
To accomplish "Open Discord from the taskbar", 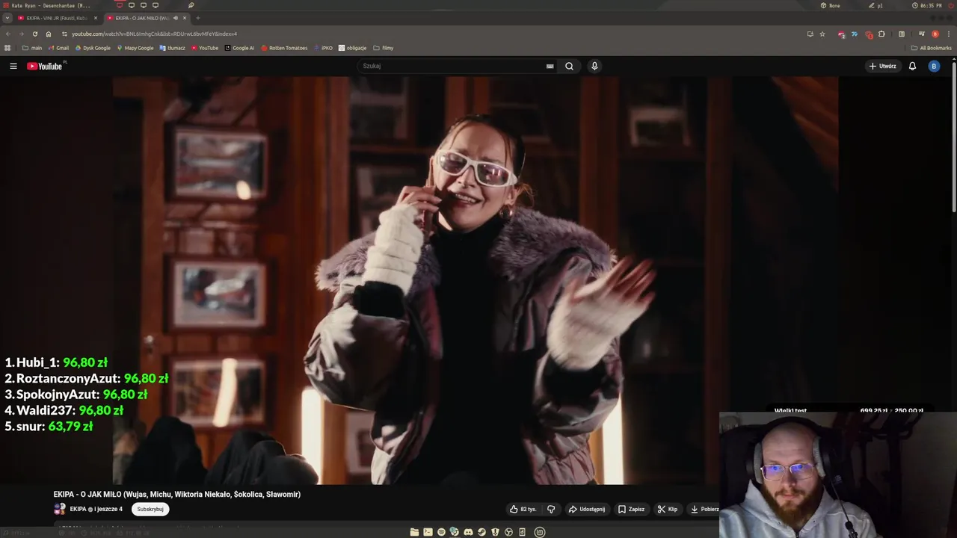I will (468, 532).
